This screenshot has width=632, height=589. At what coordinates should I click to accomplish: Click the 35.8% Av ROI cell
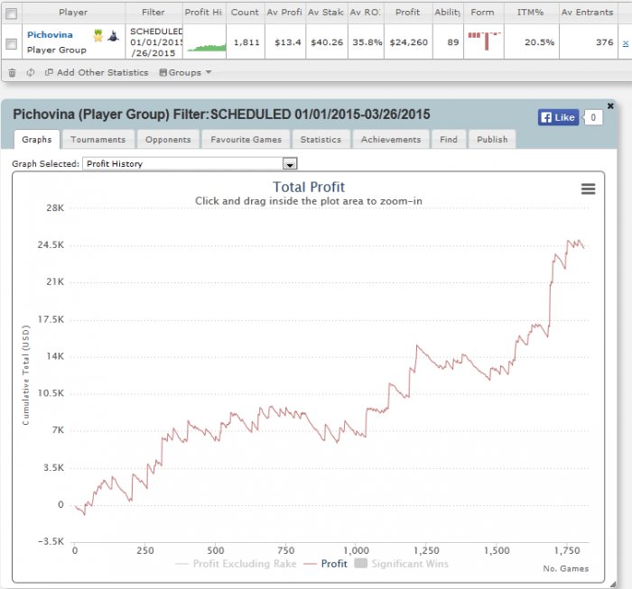coord(367,42)
